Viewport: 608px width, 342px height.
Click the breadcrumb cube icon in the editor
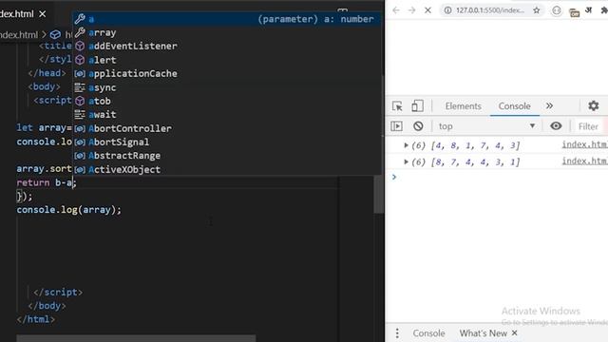click(55, 34)
